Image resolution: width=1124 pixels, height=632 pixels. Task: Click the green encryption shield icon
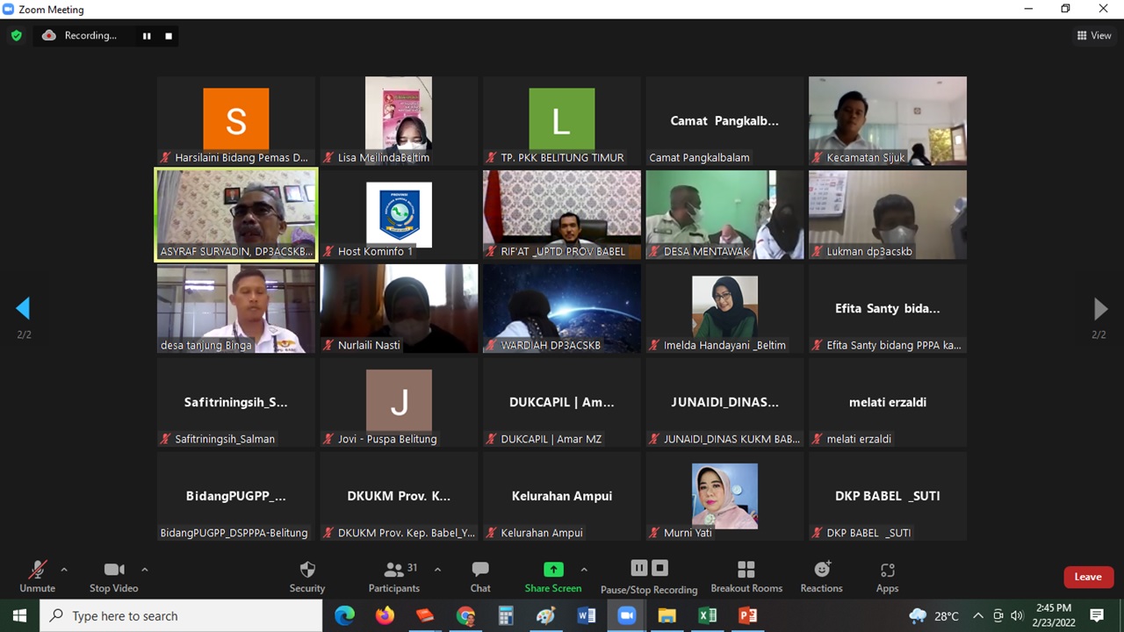pos(16,36)
